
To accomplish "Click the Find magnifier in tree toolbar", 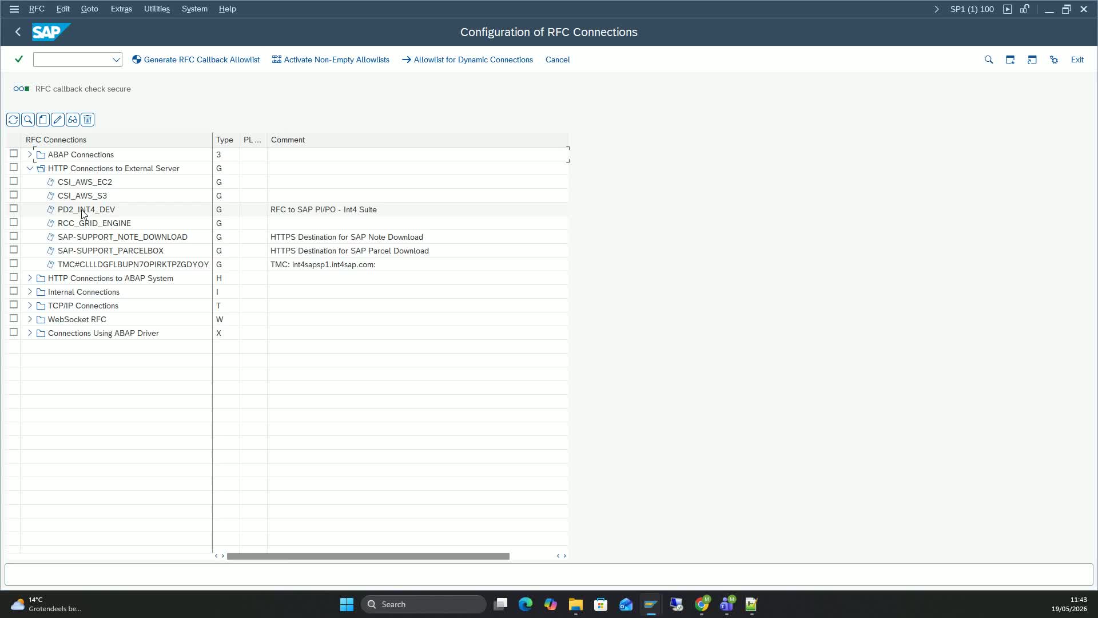I will (28, 120).
